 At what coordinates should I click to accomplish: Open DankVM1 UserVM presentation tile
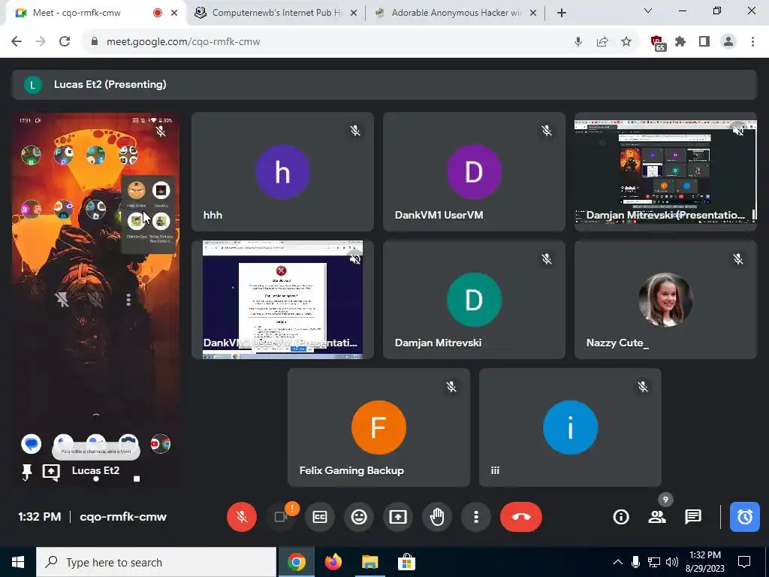click(x=282, y=300)
